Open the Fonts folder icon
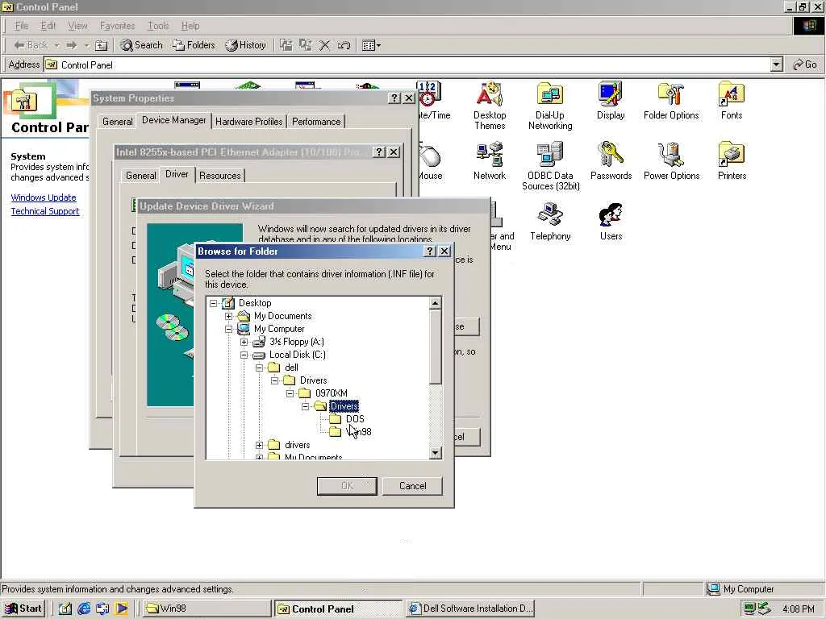Screen dimensions: 826x619 click(x=731, y=101)
